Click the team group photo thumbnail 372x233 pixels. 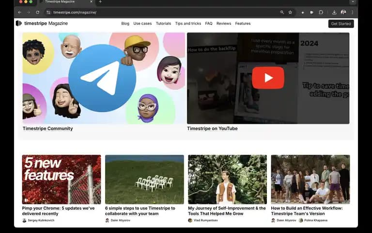310,180
